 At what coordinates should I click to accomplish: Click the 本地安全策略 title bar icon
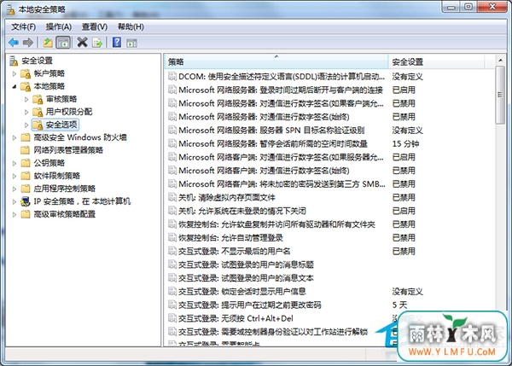click(x=10, y=9)
